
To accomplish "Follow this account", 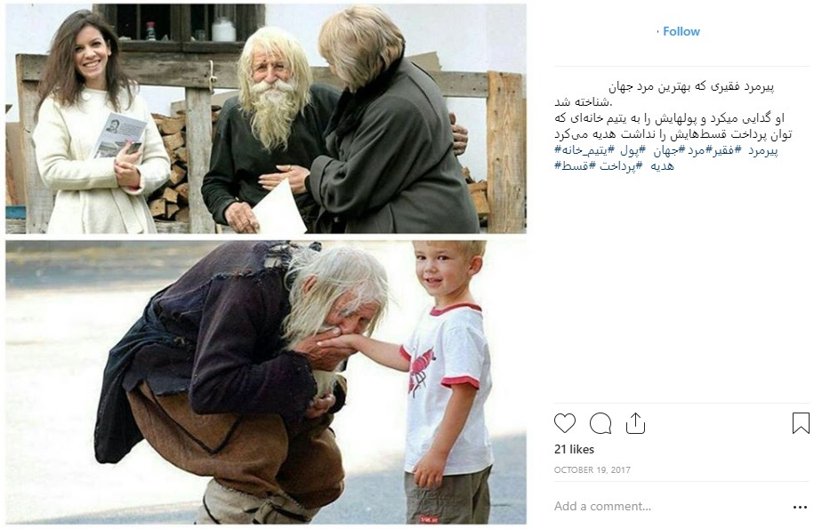I will [x=681, y=31].
